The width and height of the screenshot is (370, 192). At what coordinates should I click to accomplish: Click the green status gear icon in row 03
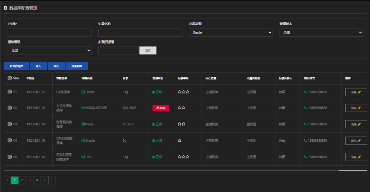tap(153, 124)
